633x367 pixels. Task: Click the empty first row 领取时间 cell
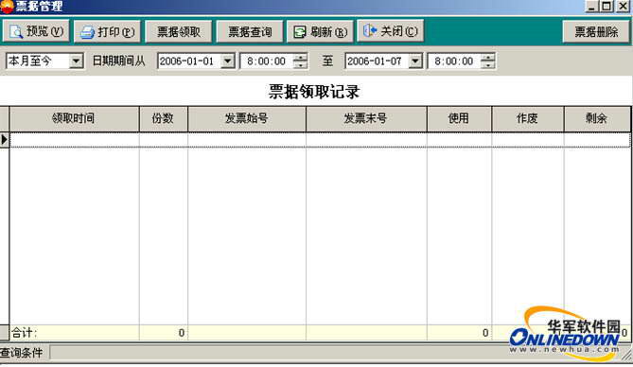tap(75, 140)
